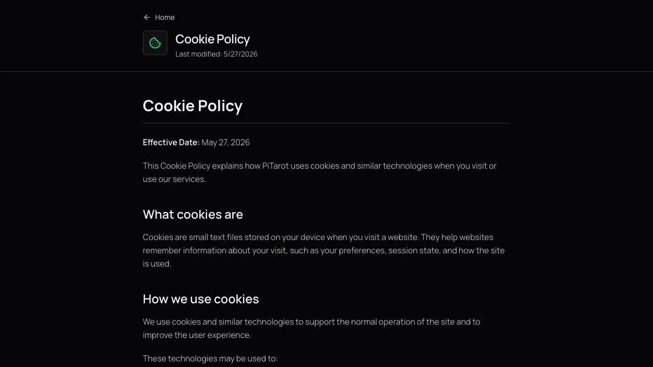Click "These technologies may be used to:" text
Screen dimensions: 653x367
pos(210,358)
